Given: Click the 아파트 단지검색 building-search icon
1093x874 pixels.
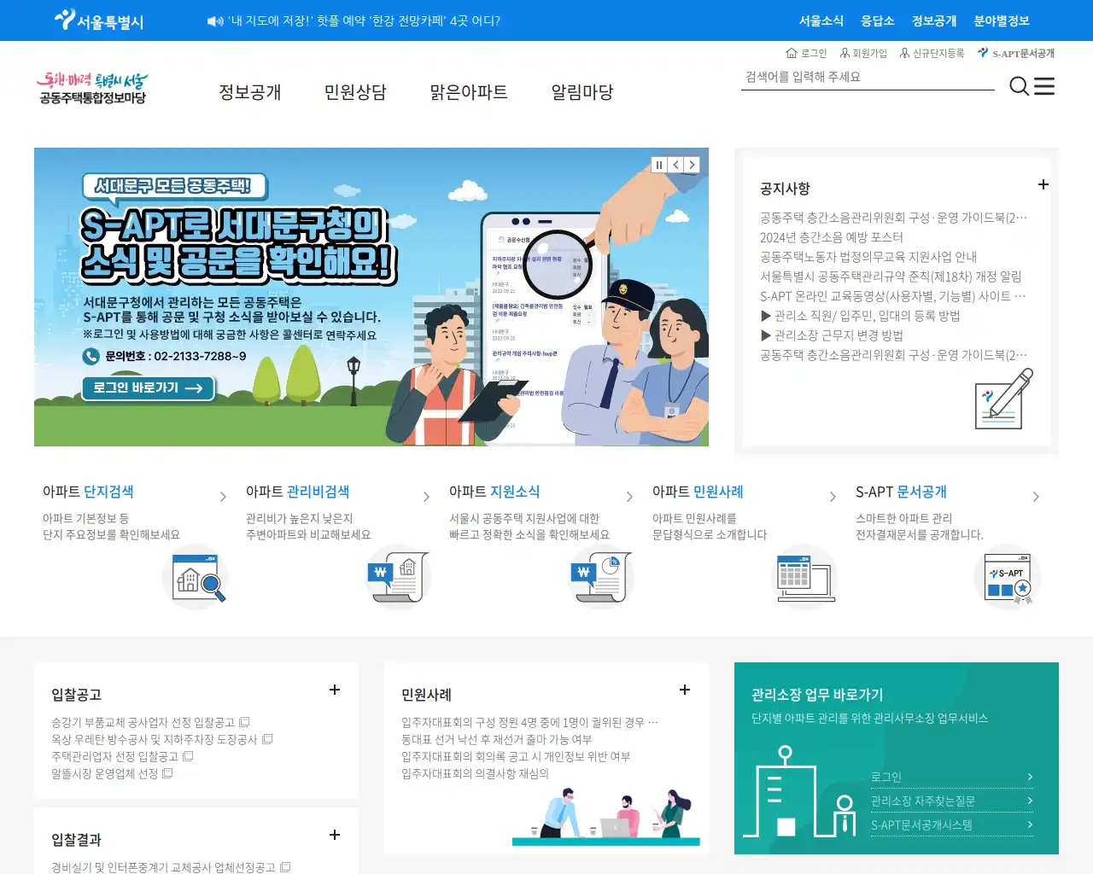Looking at the screenshot, I should coord(196,577).
